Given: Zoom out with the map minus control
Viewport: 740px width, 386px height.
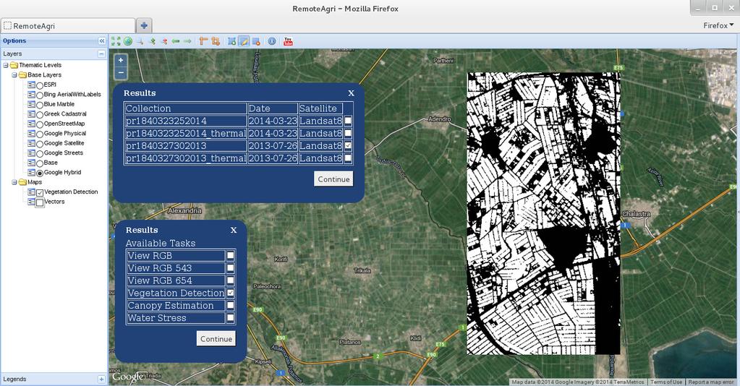Looking at the screenshot, I should click(121, 73).
